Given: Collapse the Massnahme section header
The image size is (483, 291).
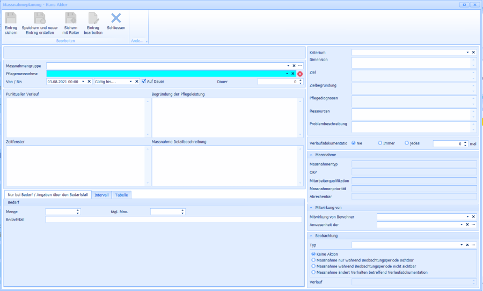Looking at the screenshot, I should coord(311,155).
